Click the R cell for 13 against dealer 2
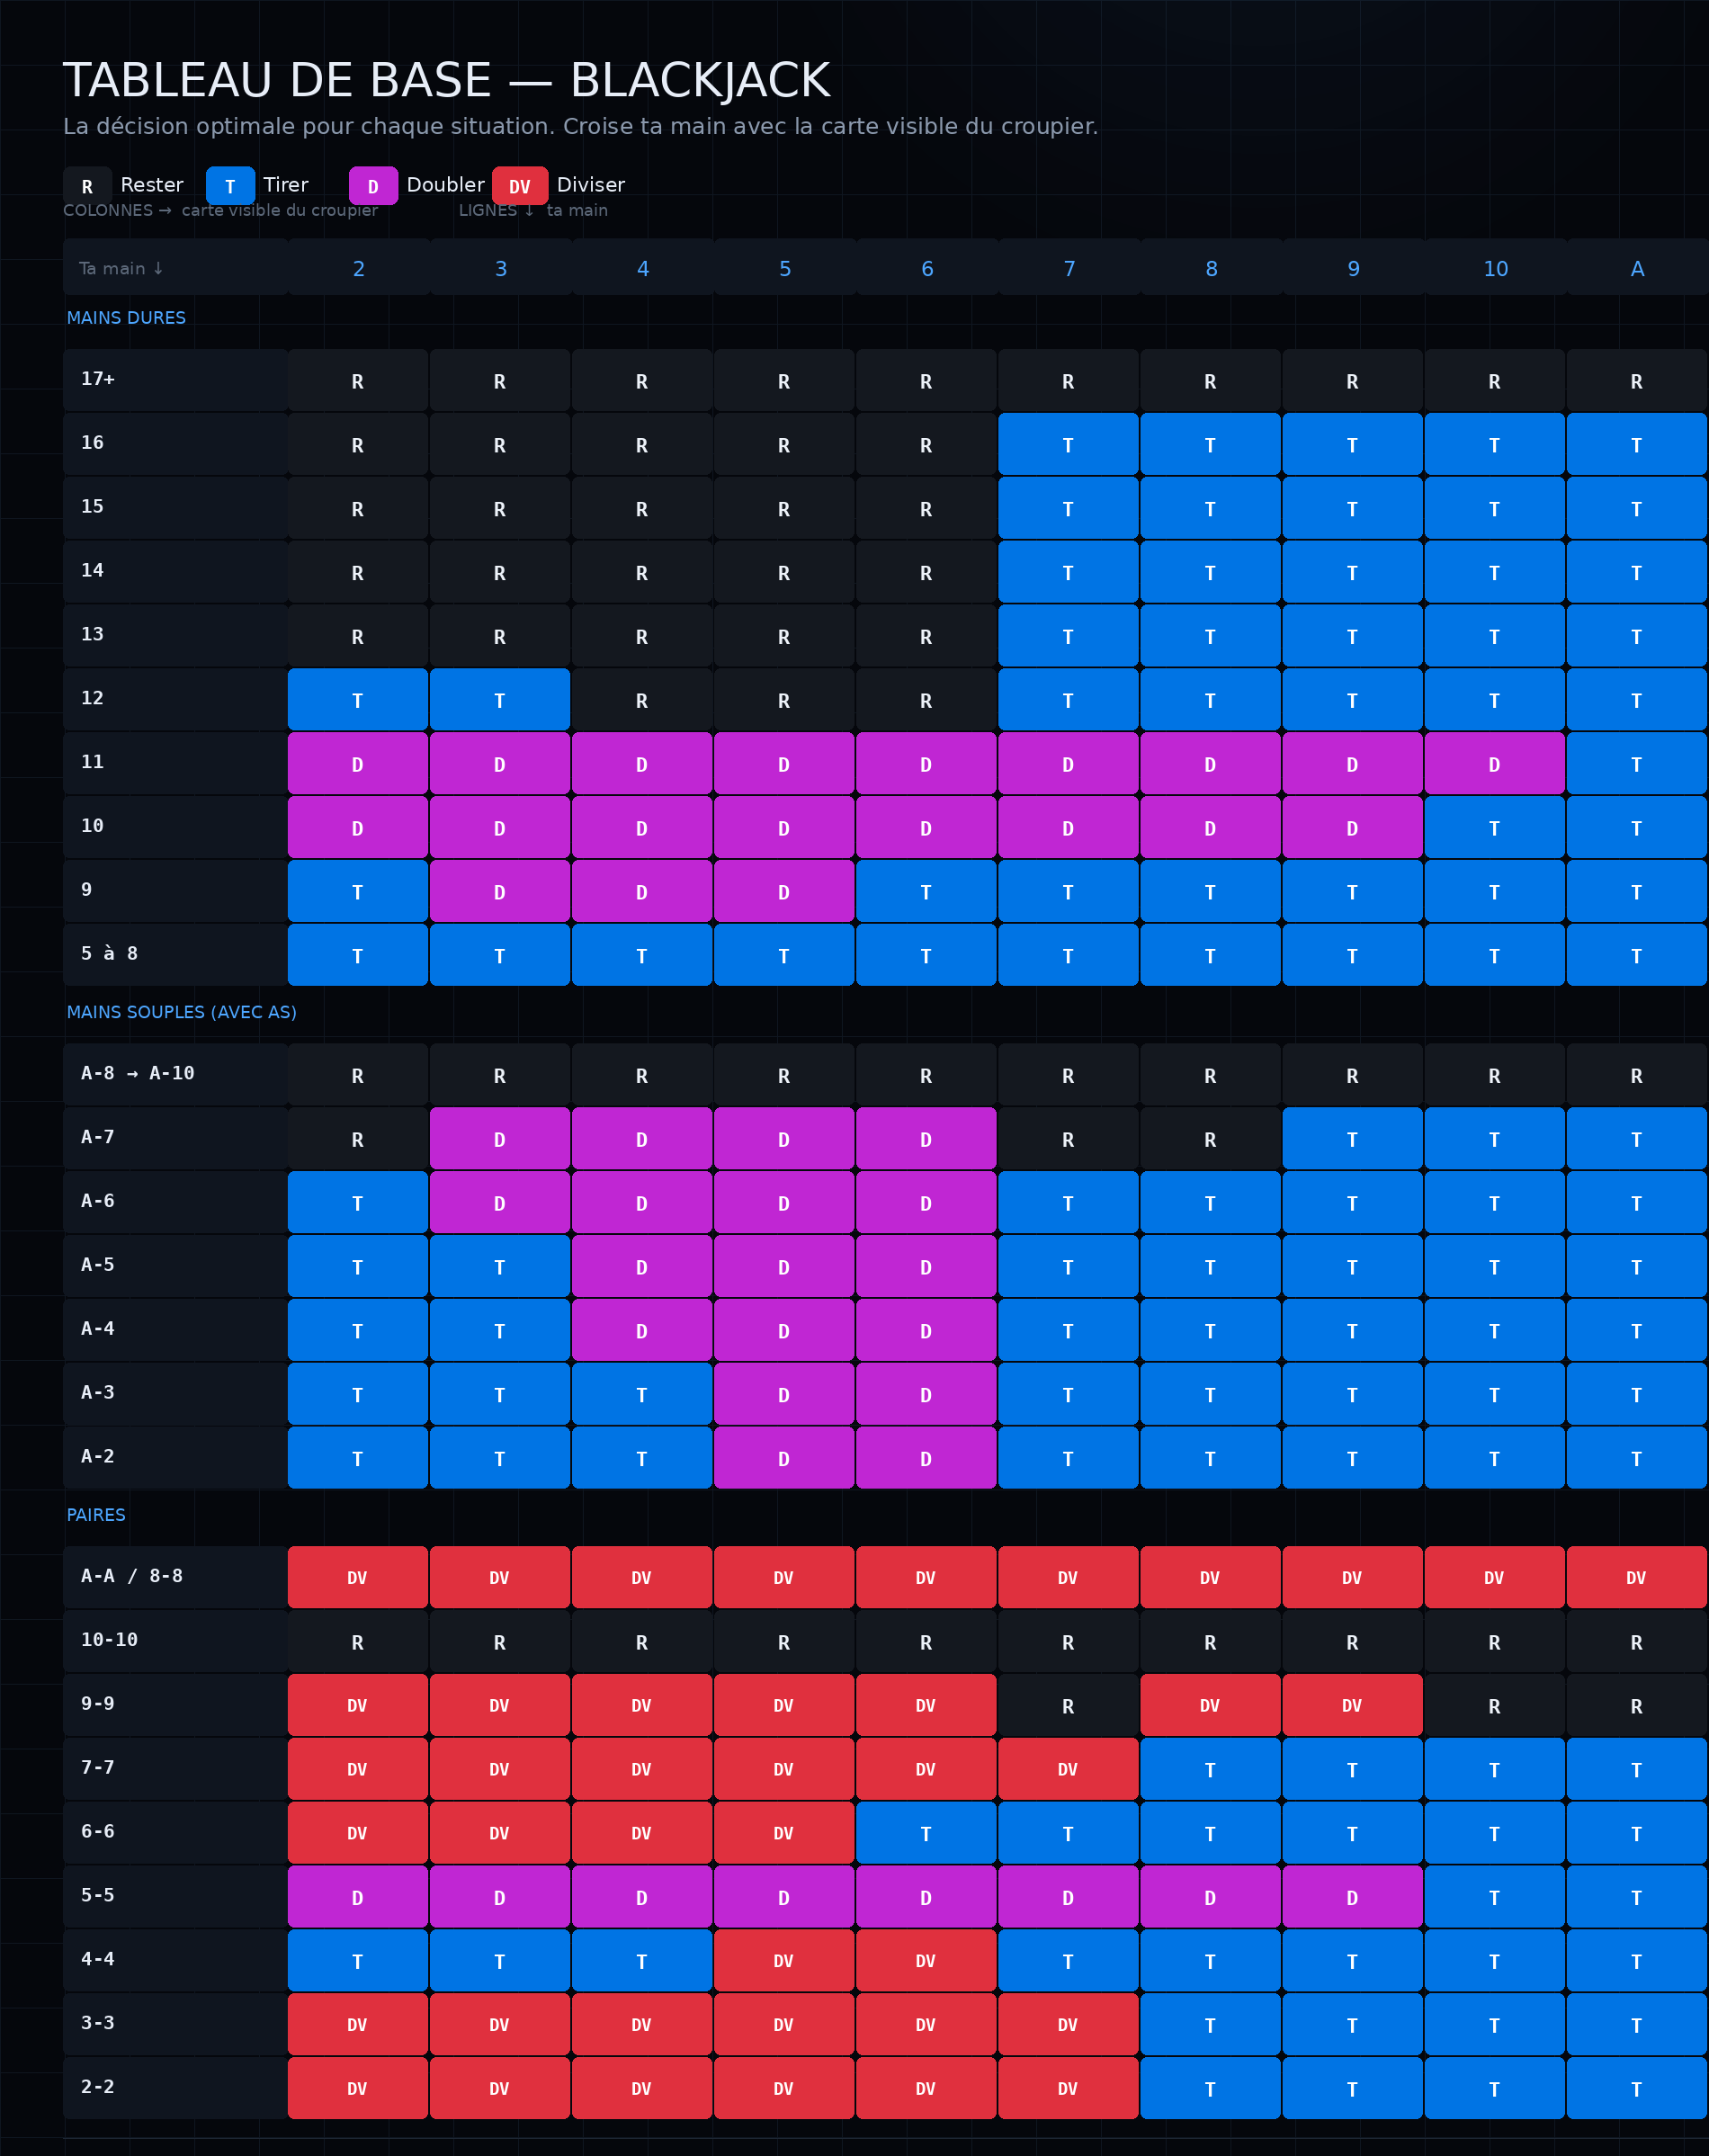Screen dimensions: 1709x2156 point(358,635)
